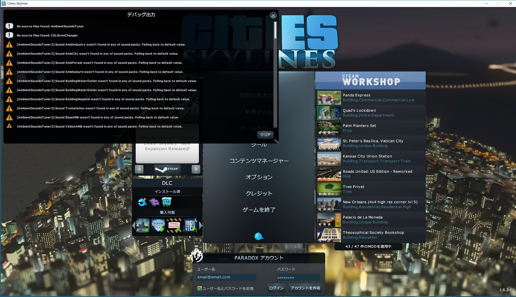Select ツール in the main menu
Viewport: 516px width, 297px height.
259,145
